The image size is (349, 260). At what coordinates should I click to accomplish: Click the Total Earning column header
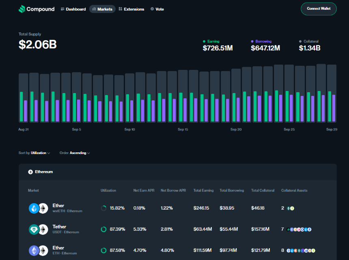pyautogui.click(x=203, y=191)
